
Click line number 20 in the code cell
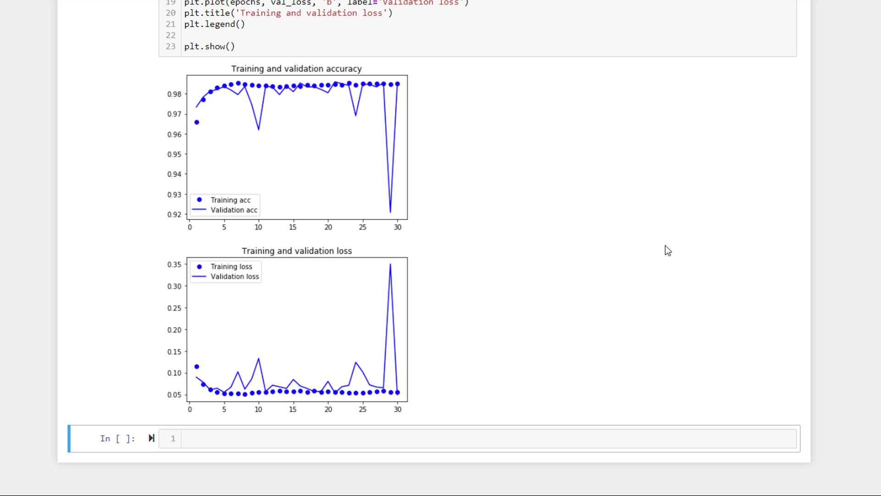pos(170,13)
